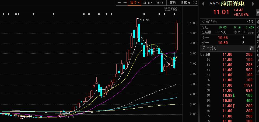Click the 2.00 price axis label

tap(192, 114)
